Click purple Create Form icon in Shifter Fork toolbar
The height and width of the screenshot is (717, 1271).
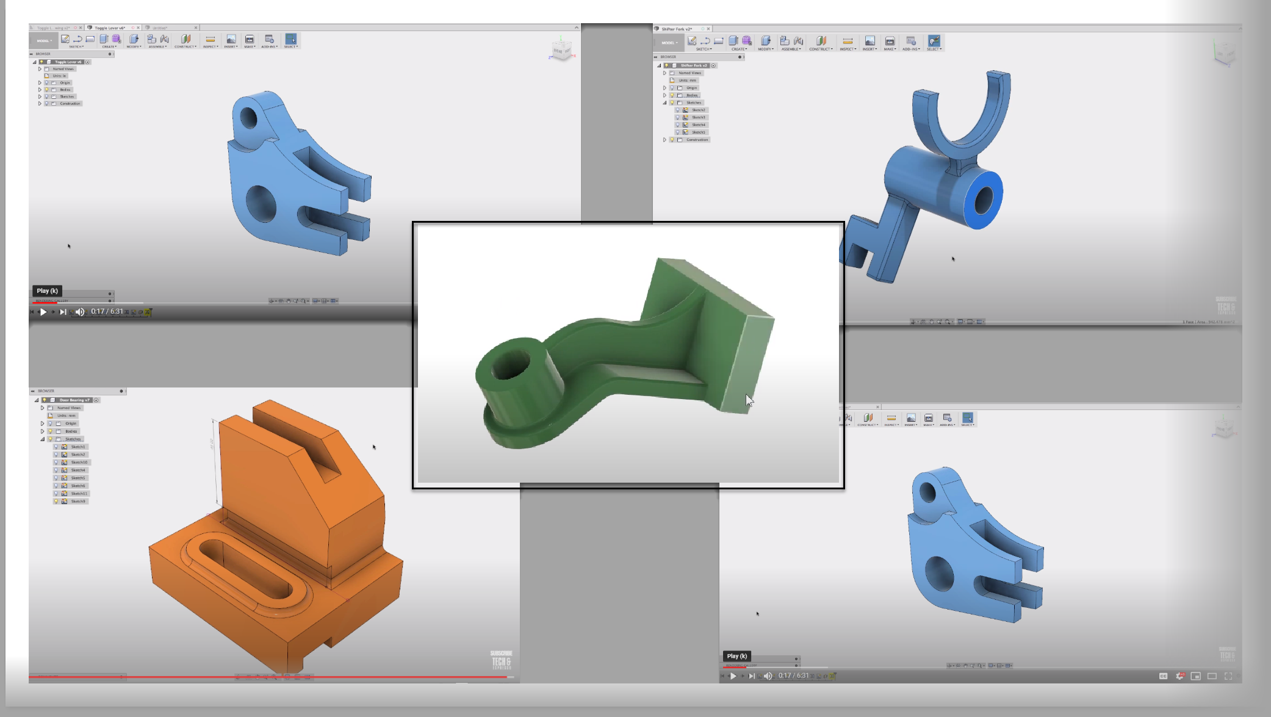[747, 41]
